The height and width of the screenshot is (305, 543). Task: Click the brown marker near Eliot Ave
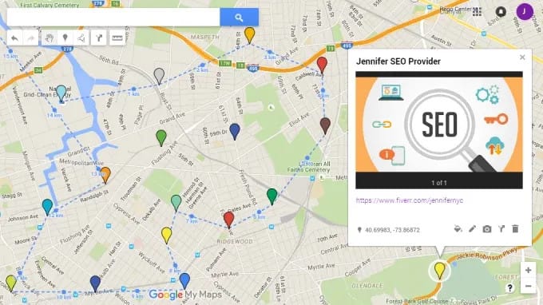tap(325, 125)
